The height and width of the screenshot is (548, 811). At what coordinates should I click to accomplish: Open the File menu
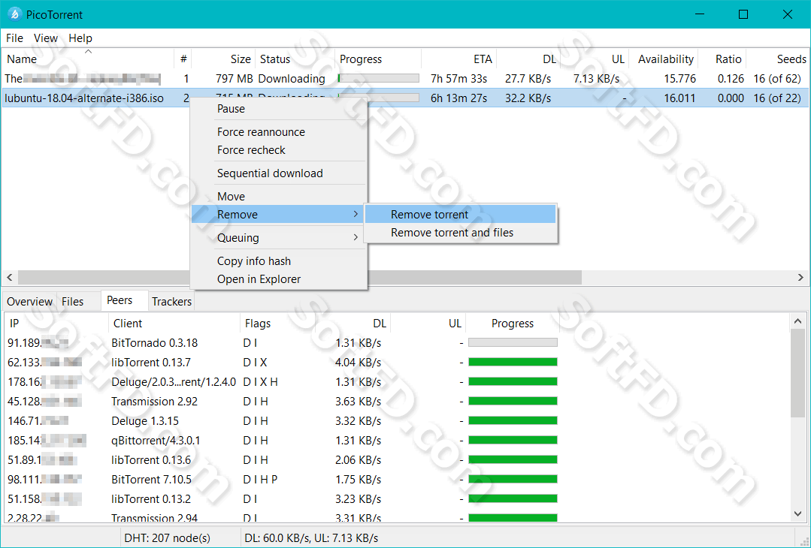[x=14, y=38]
